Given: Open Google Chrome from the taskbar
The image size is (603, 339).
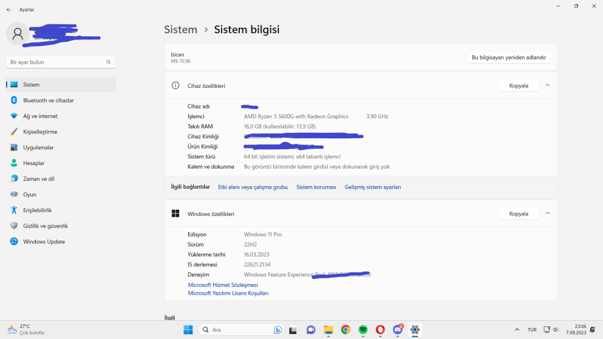Looking at the screenshot, I should point(346,330).
